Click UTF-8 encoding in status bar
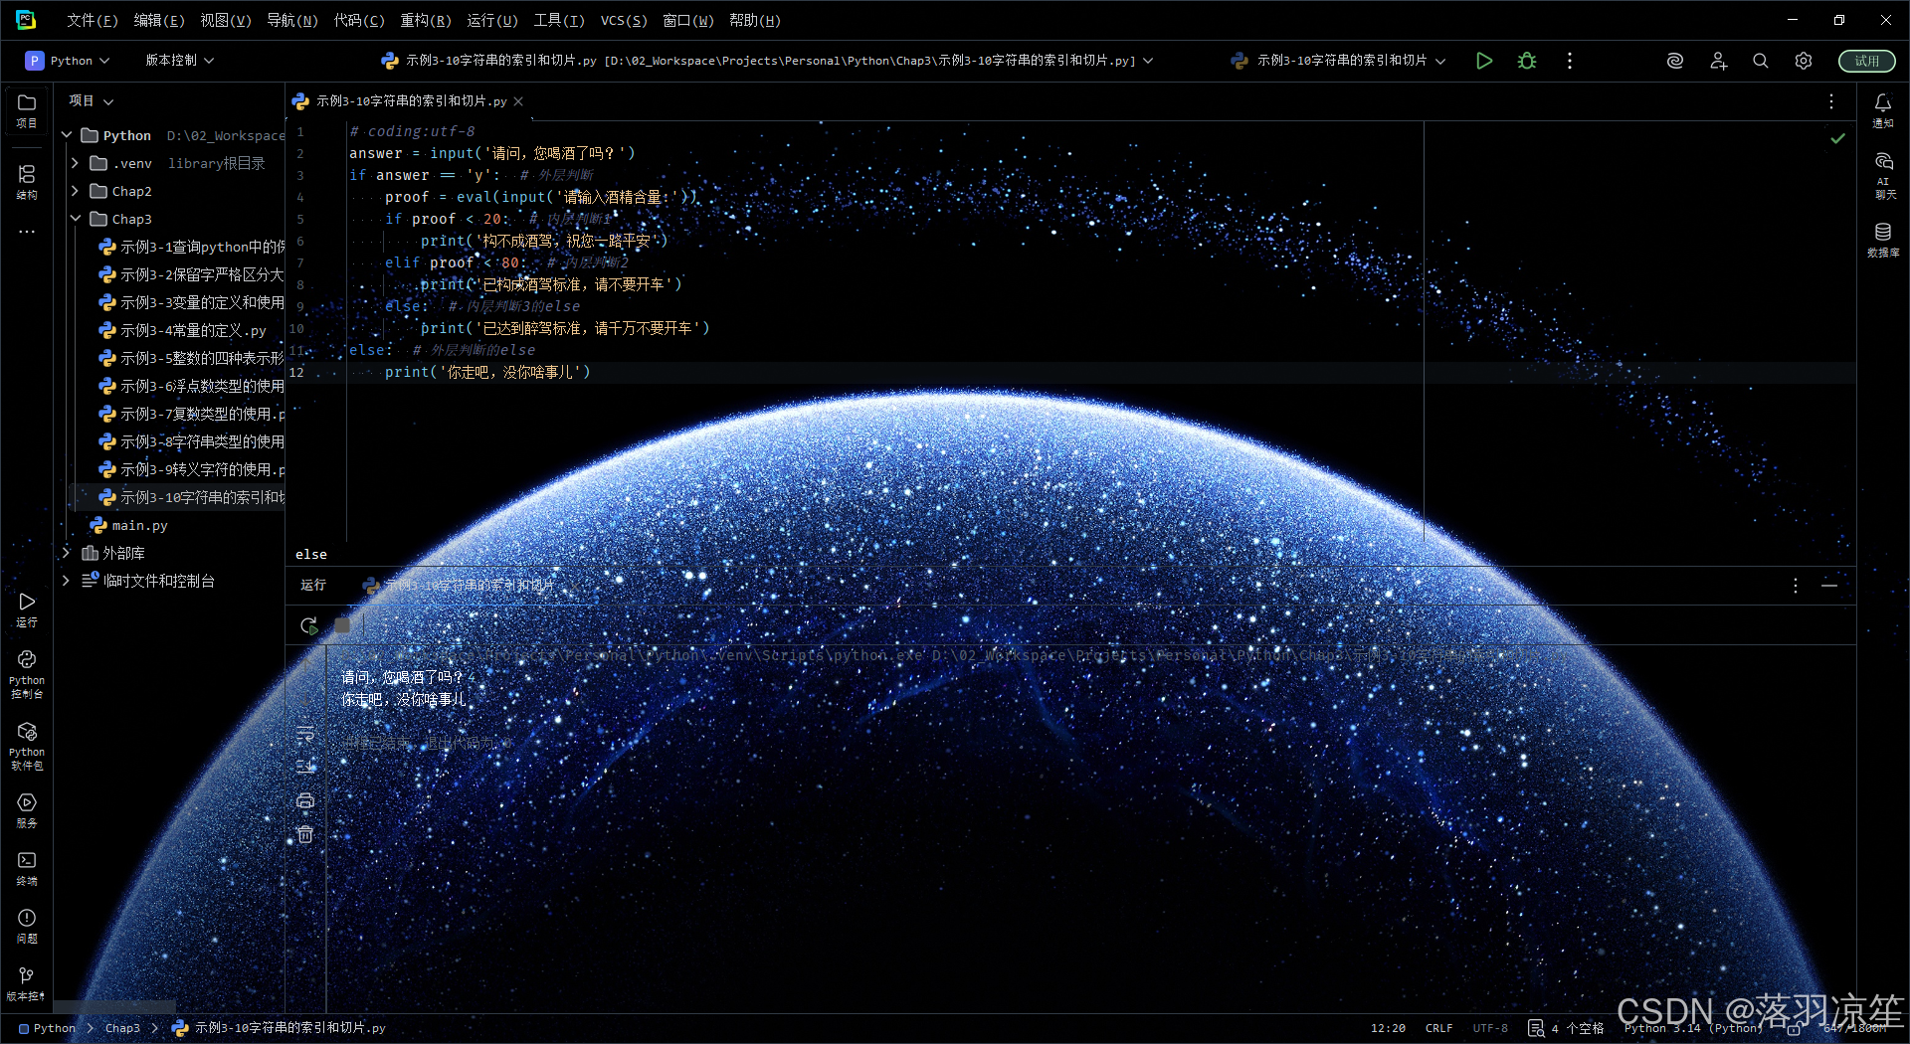Viewport: 1910px width, 1044px height. [x=1490, y=1029]
